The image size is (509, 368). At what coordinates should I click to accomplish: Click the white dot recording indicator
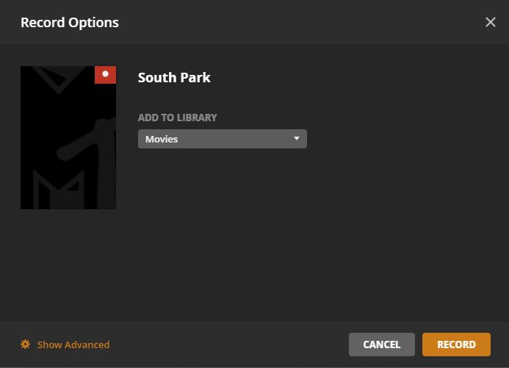click(105, 74)
